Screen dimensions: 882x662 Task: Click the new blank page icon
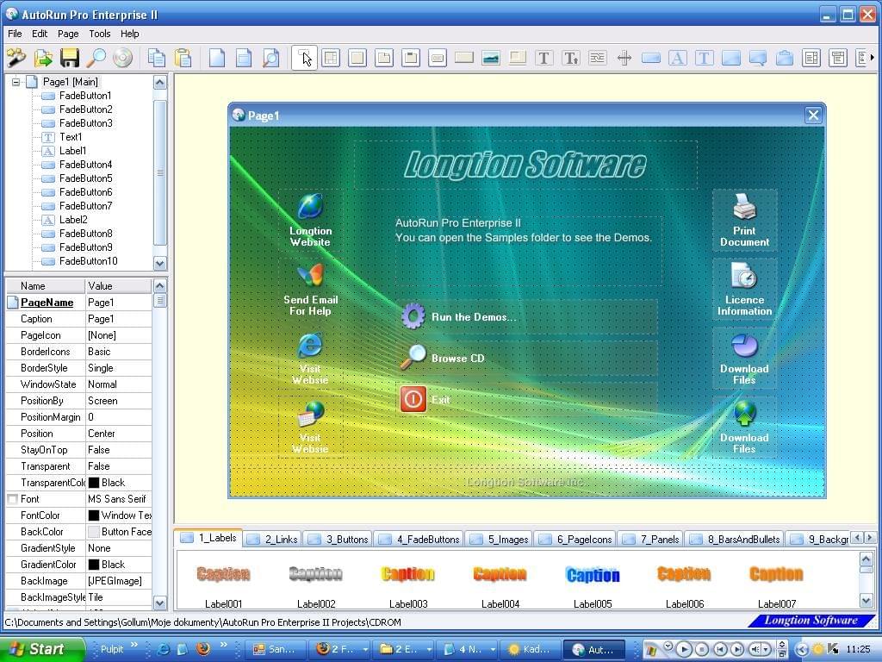click(216, 58)
